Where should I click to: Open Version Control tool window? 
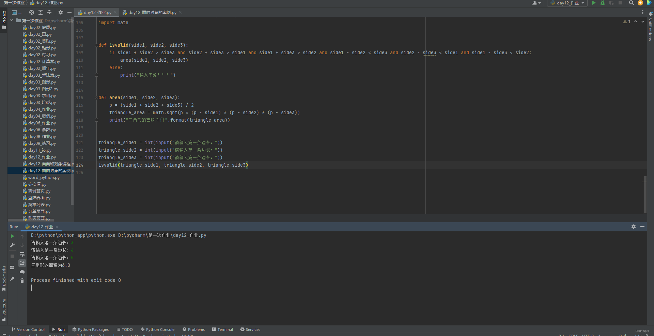(28, 330)
